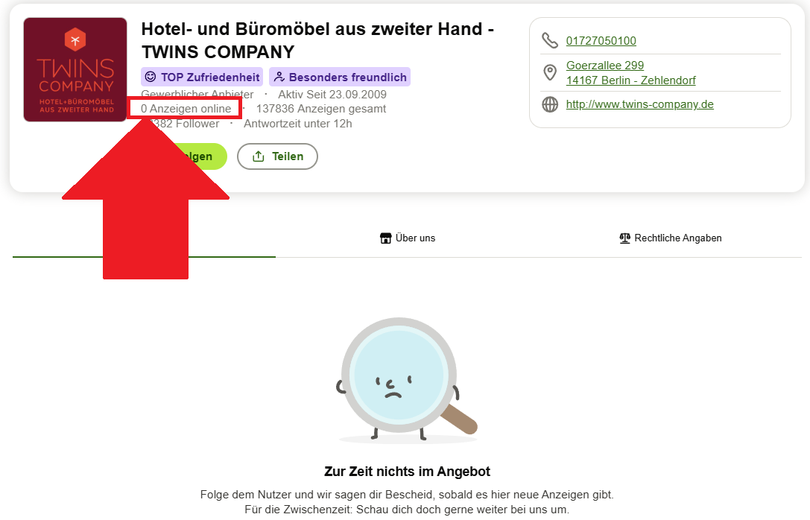Click the share arrow icon in Teilen
The image size is (810, 520).
pyautogui.click(x=259, y=156)
